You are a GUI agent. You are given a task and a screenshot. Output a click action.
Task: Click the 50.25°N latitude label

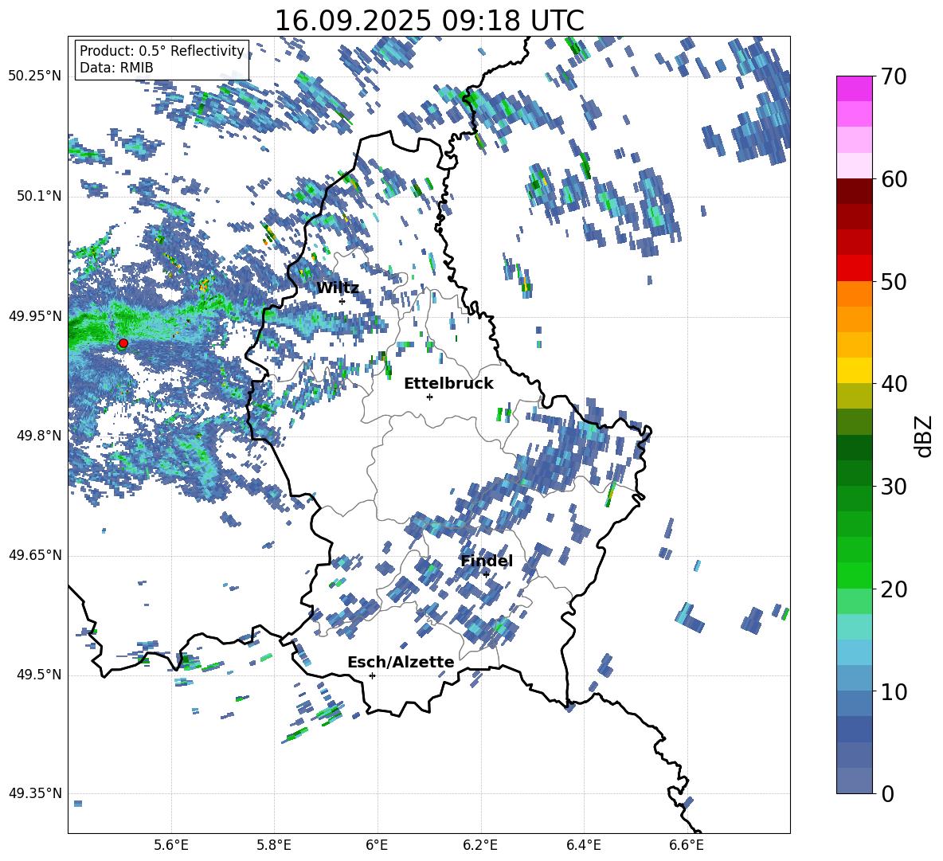[35, 76]
